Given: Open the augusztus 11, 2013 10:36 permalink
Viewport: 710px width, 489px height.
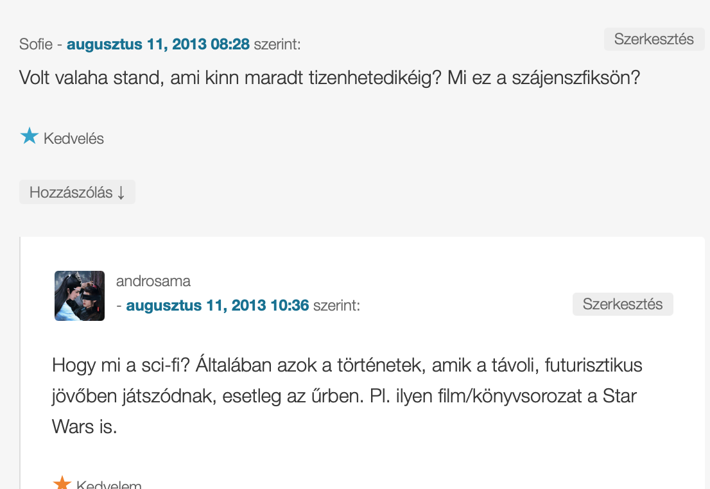Looking at the screenshot, I should tap(218, 305).
